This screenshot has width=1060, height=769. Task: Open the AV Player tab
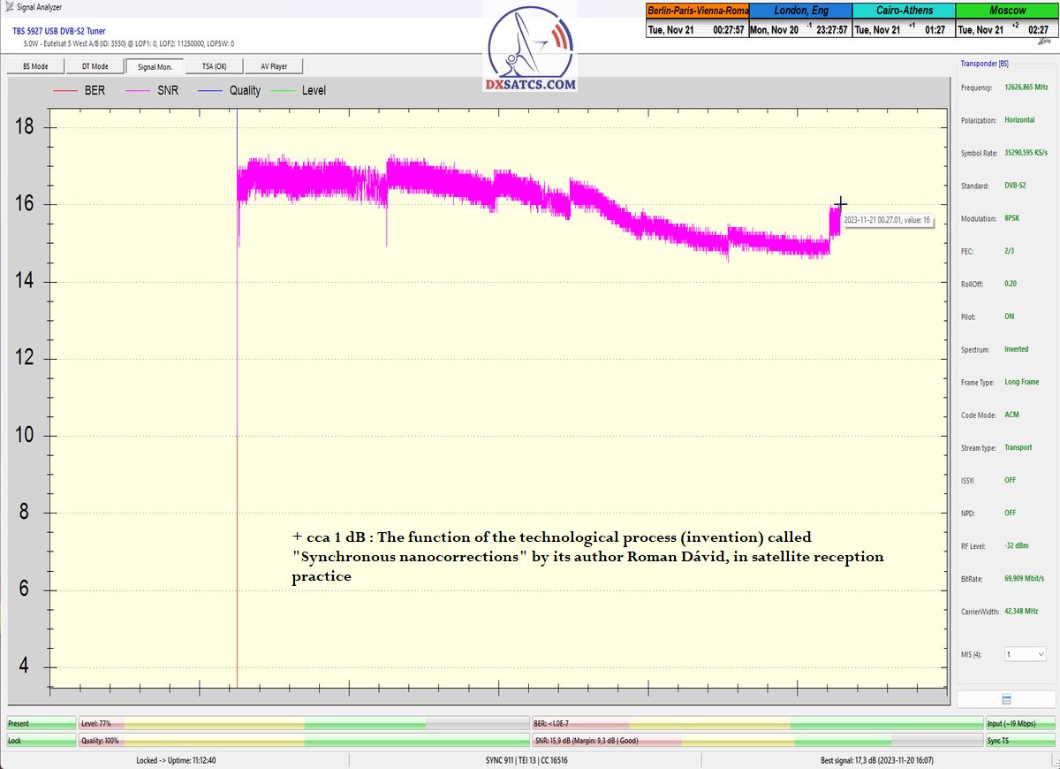274,66
